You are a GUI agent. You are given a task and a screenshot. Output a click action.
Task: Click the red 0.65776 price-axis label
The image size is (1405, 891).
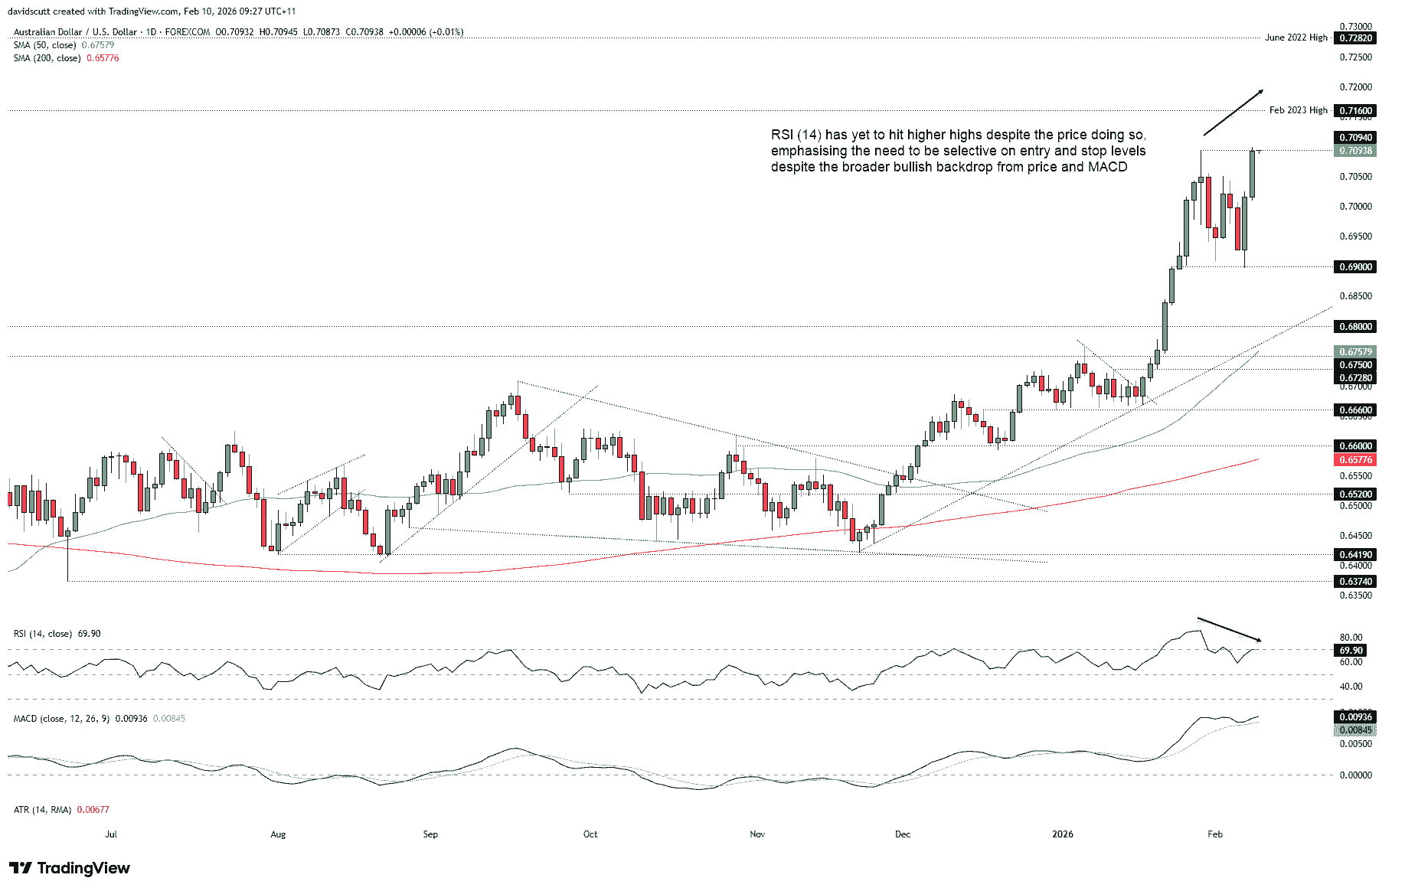[x=1355, y=460]
